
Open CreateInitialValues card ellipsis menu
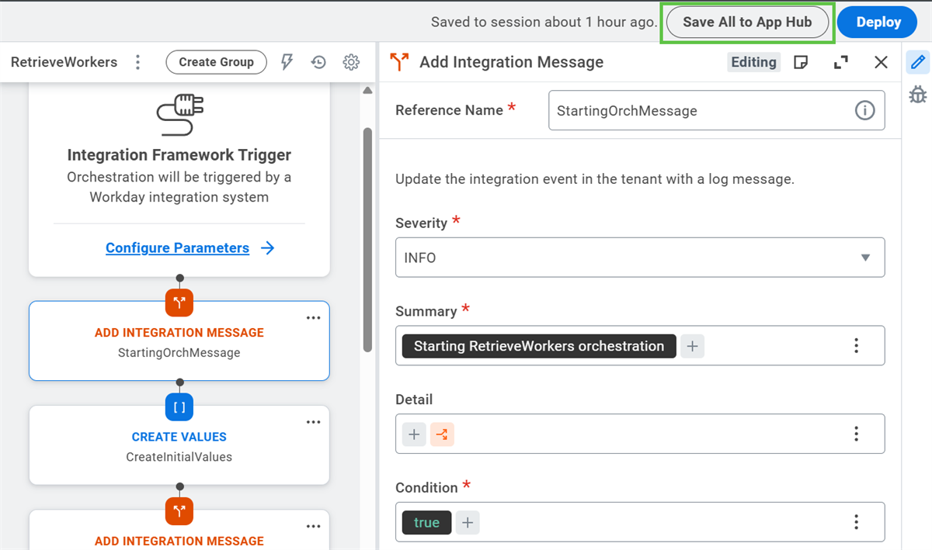pyautogui.click(x=313, y=422)
